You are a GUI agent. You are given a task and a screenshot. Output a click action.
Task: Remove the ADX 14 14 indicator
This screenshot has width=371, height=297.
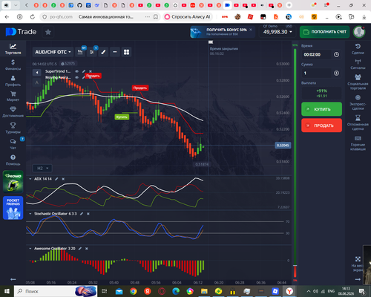63,179
